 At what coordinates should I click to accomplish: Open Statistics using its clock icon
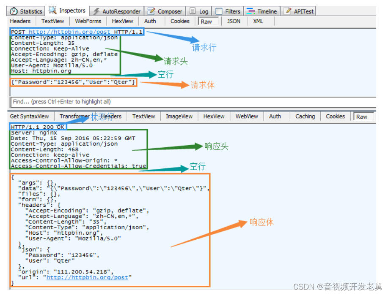pos(13,11)
